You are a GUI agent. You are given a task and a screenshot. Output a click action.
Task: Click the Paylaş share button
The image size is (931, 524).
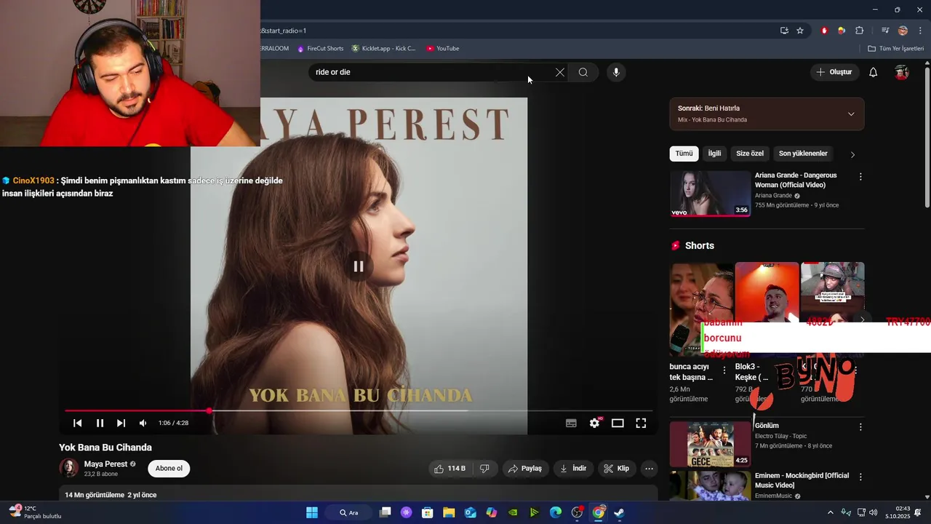point(524,469)
